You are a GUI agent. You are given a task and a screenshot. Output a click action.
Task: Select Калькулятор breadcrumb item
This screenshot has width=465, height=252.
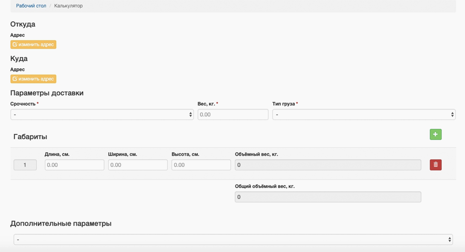click(x=68, y=6)
